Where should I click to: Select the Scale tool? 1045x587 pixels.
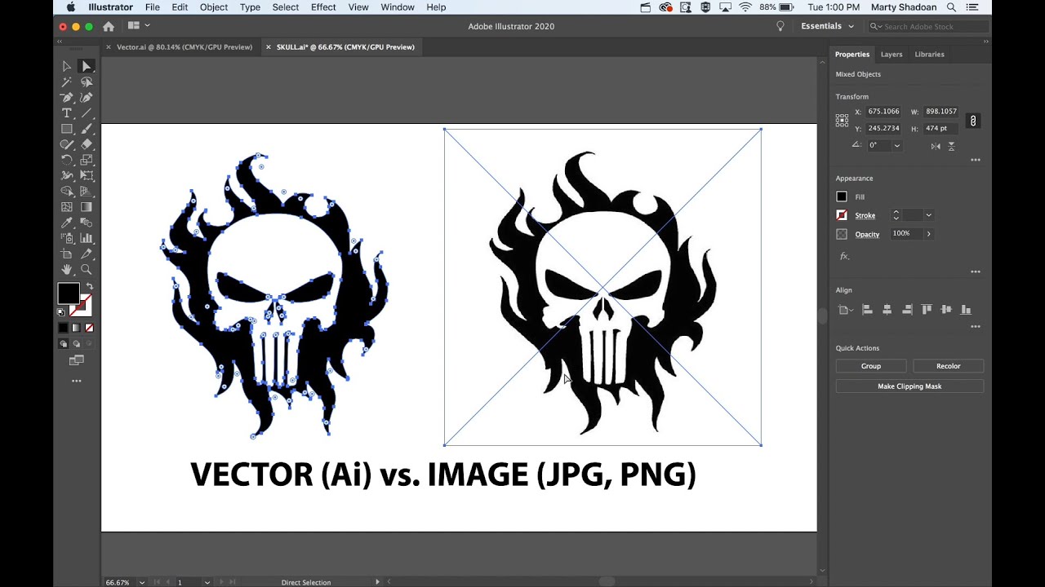[x=87, y=160]
